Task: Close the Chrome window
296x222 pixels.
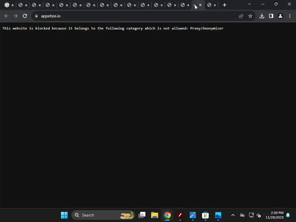Action: pyautogui.click(x=289, y=4)
